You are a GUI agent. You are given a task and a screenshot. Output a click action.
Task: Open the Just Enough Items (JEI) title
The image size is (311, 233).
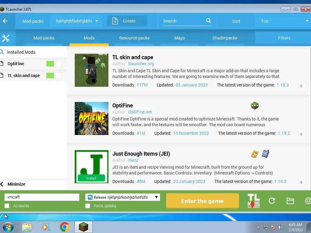coord(141,154)
